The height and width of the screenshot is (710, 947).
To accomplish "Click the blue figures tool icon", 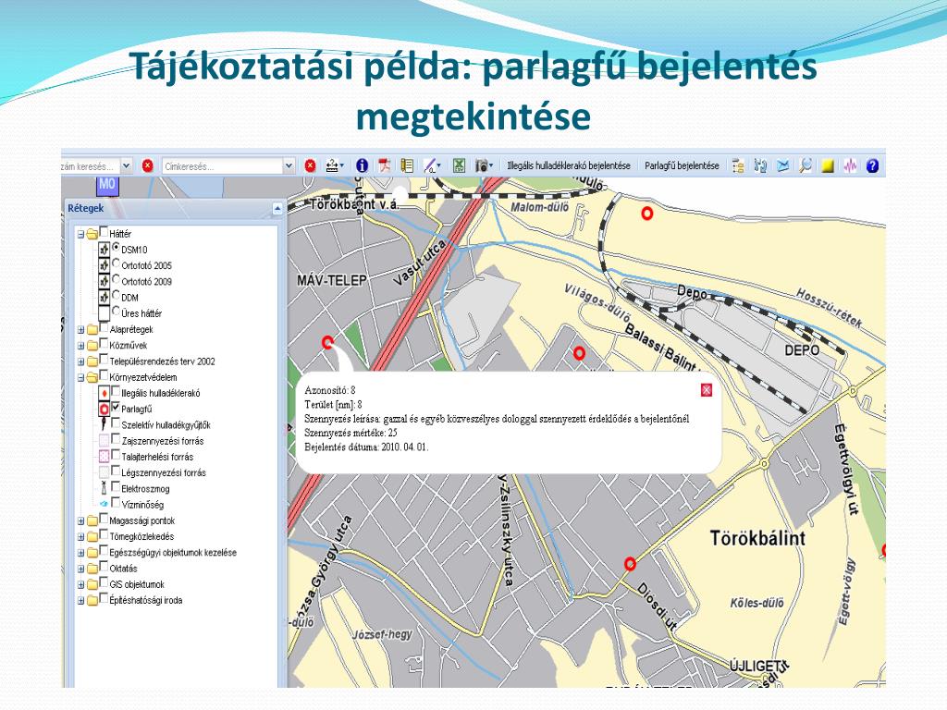I will coord(760,165).
